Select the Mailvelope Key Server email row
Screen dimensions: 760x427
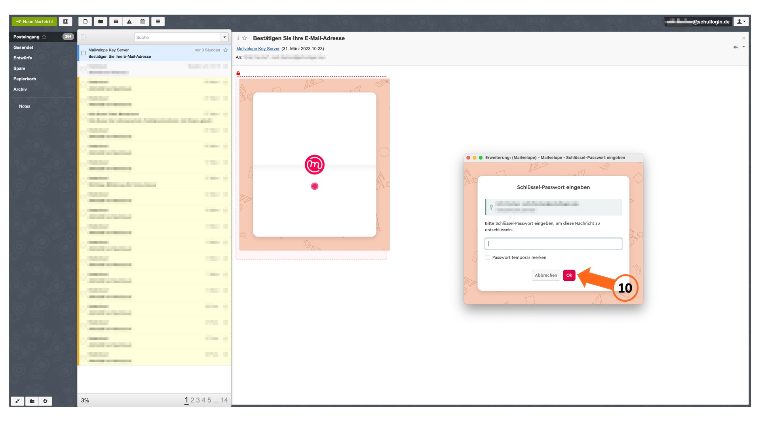coord(154,53)
